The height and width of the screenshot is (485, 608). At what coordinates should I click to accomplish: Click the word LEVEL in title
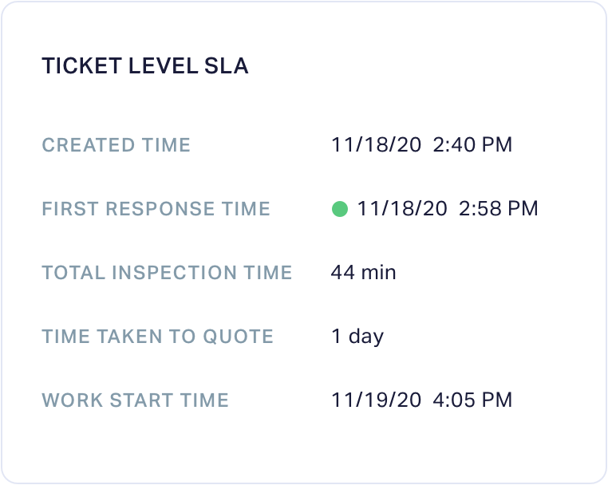coord(164,65)
